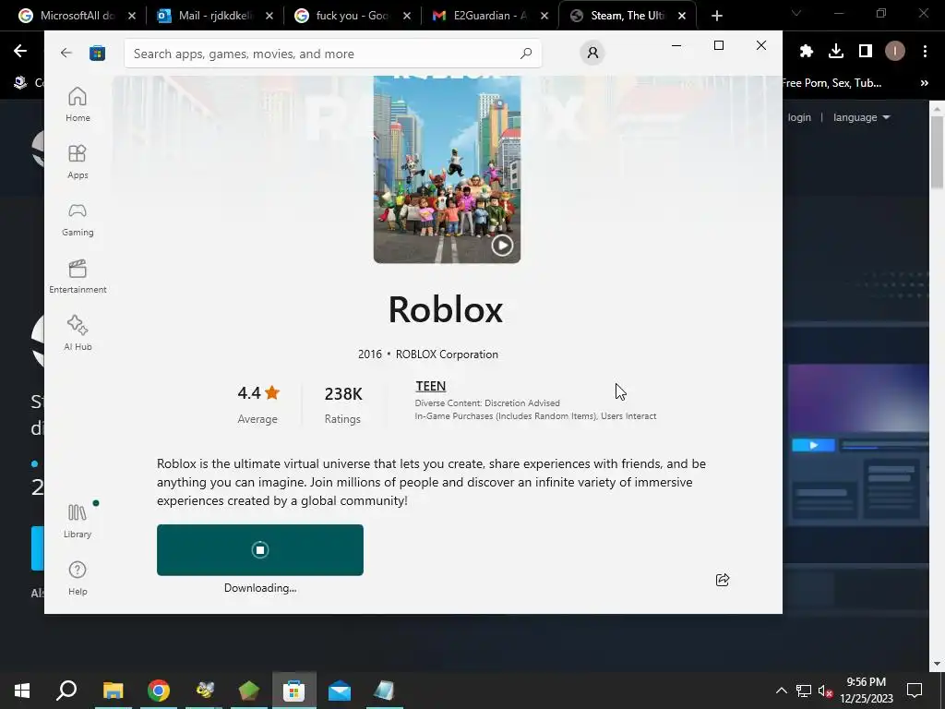945x709 pixels.
Task: Open Mail app from taskbar
Action: pos(340,691)
